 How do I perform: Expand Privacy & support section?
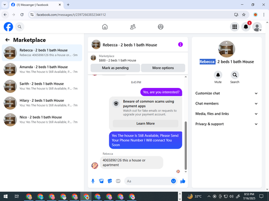click(x=226, y=124)
